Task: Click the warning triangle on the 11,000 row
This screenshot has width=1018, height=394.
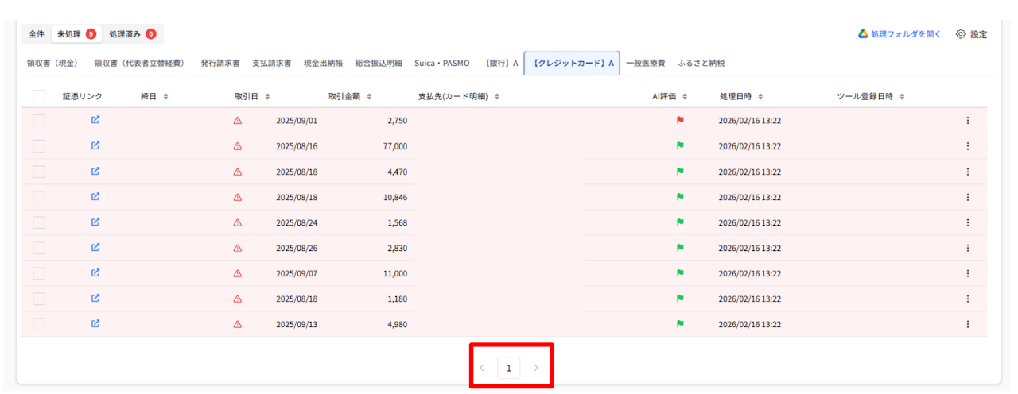Action: click(x=237, y=273)
